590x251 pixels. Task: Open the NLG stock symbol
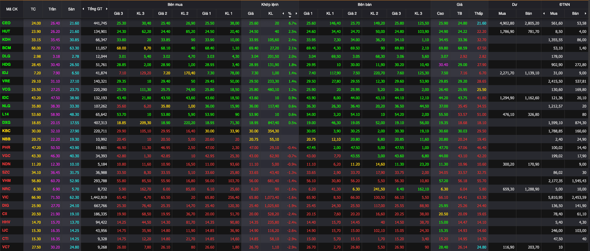[6, 106]
